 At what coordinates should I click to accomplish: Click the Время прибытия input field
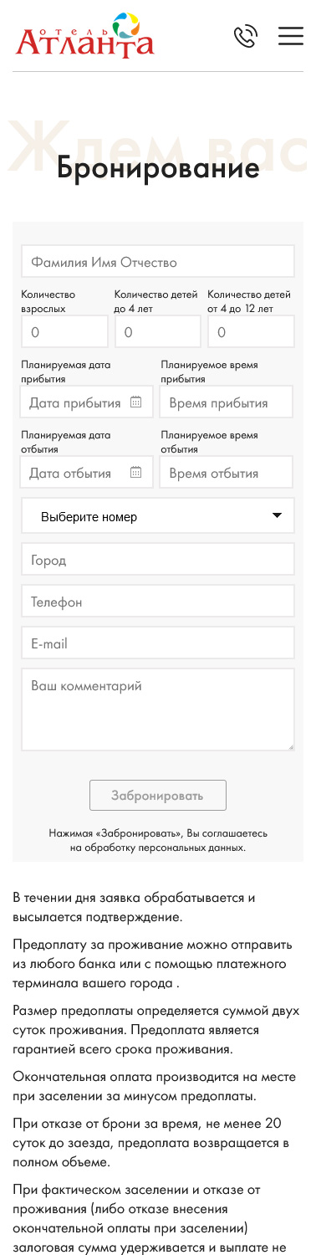(x=227, y=402)
